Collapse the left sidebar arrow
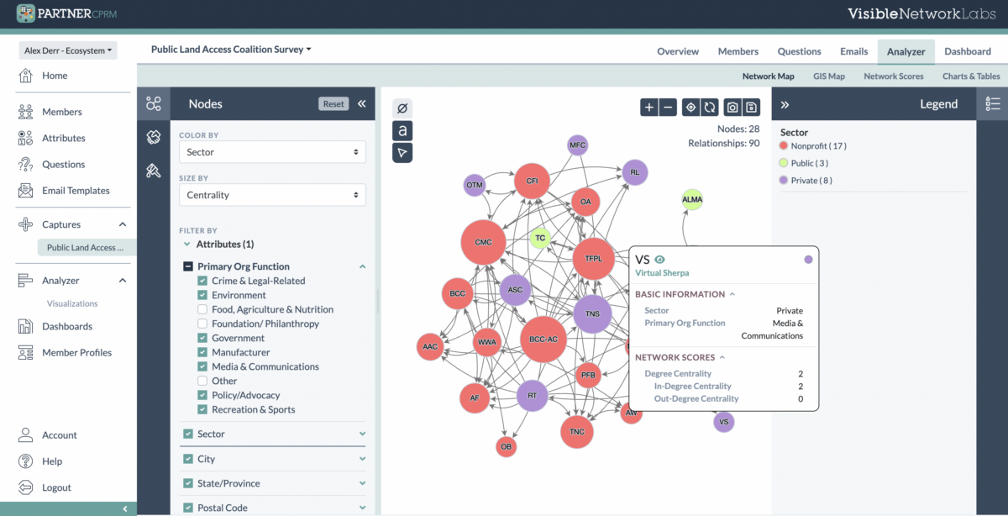 [124, 508]
